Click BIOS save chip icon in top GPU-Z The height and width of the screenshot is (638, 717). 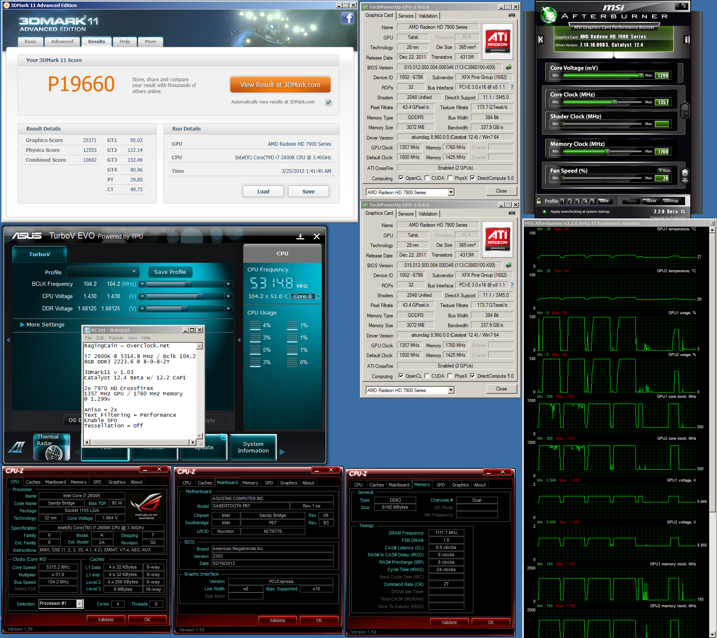click(x=509, y=67)
